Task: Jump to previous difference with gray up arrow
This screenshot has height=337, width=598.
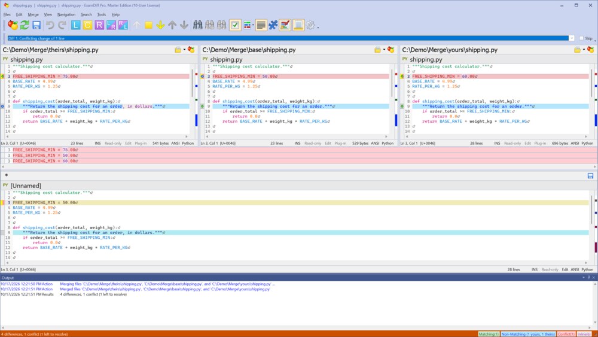Action: point(172,25)
